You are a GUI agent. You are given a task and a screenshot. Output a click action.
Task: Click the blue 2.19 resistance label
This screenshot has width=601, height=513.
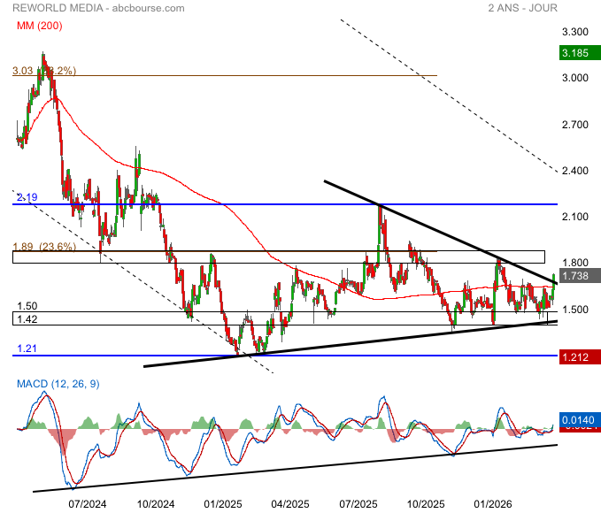(27, 197)
